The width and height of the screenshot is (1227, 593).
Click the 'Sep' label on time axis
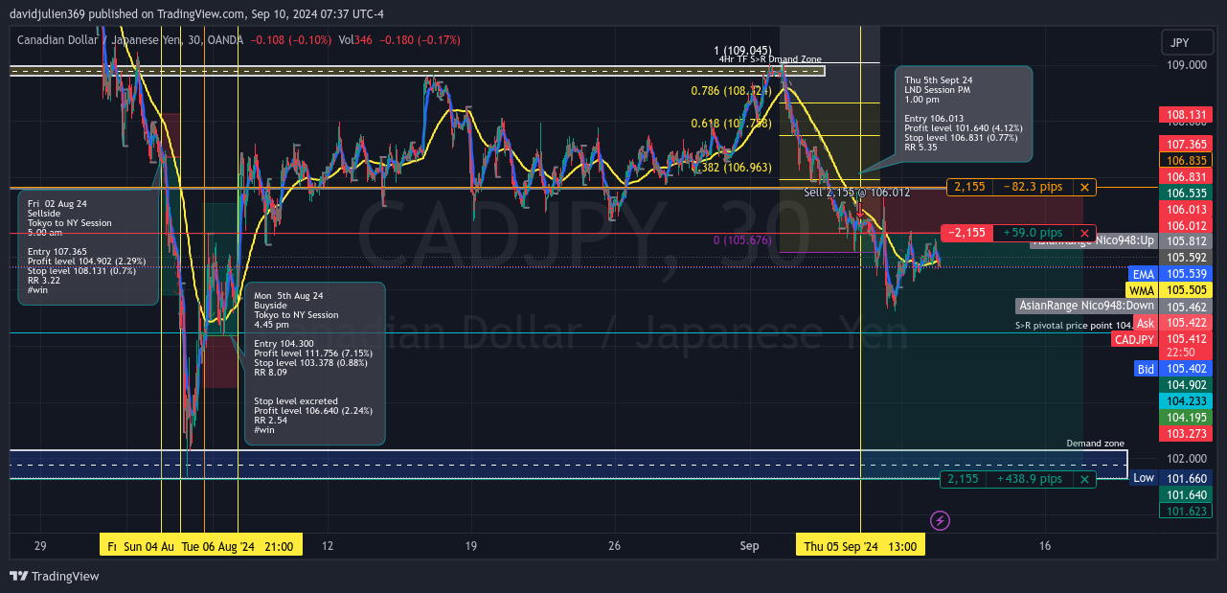[x=750, y=546]
